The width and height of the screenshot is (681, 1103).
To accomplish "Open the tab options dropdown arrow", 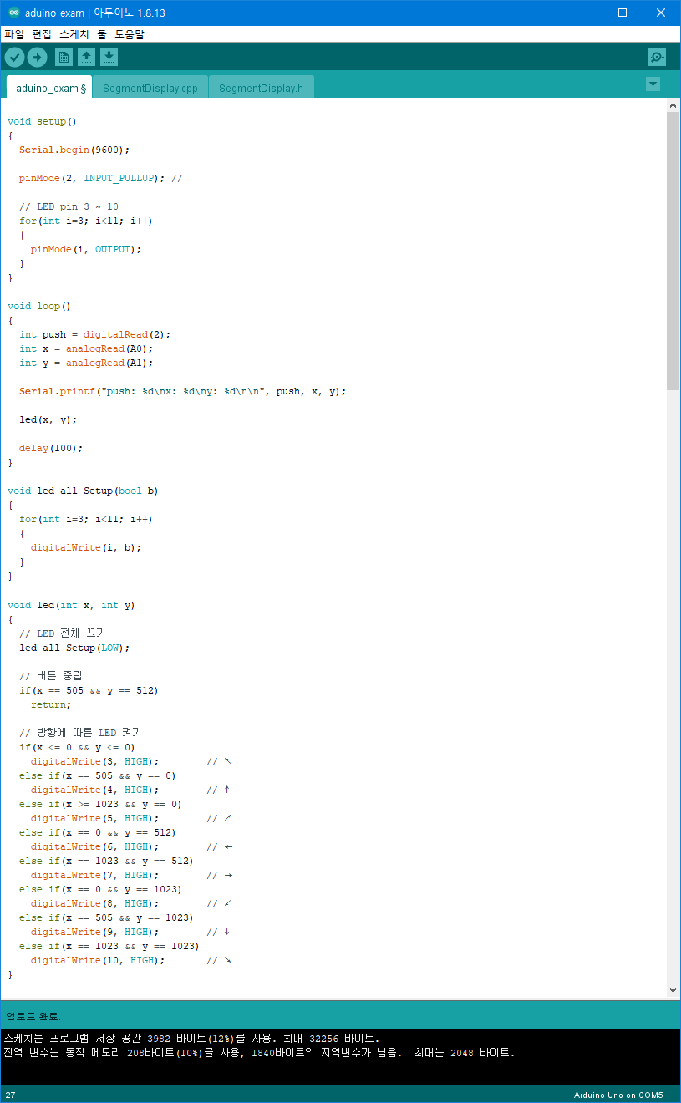I will click(653, 84).
